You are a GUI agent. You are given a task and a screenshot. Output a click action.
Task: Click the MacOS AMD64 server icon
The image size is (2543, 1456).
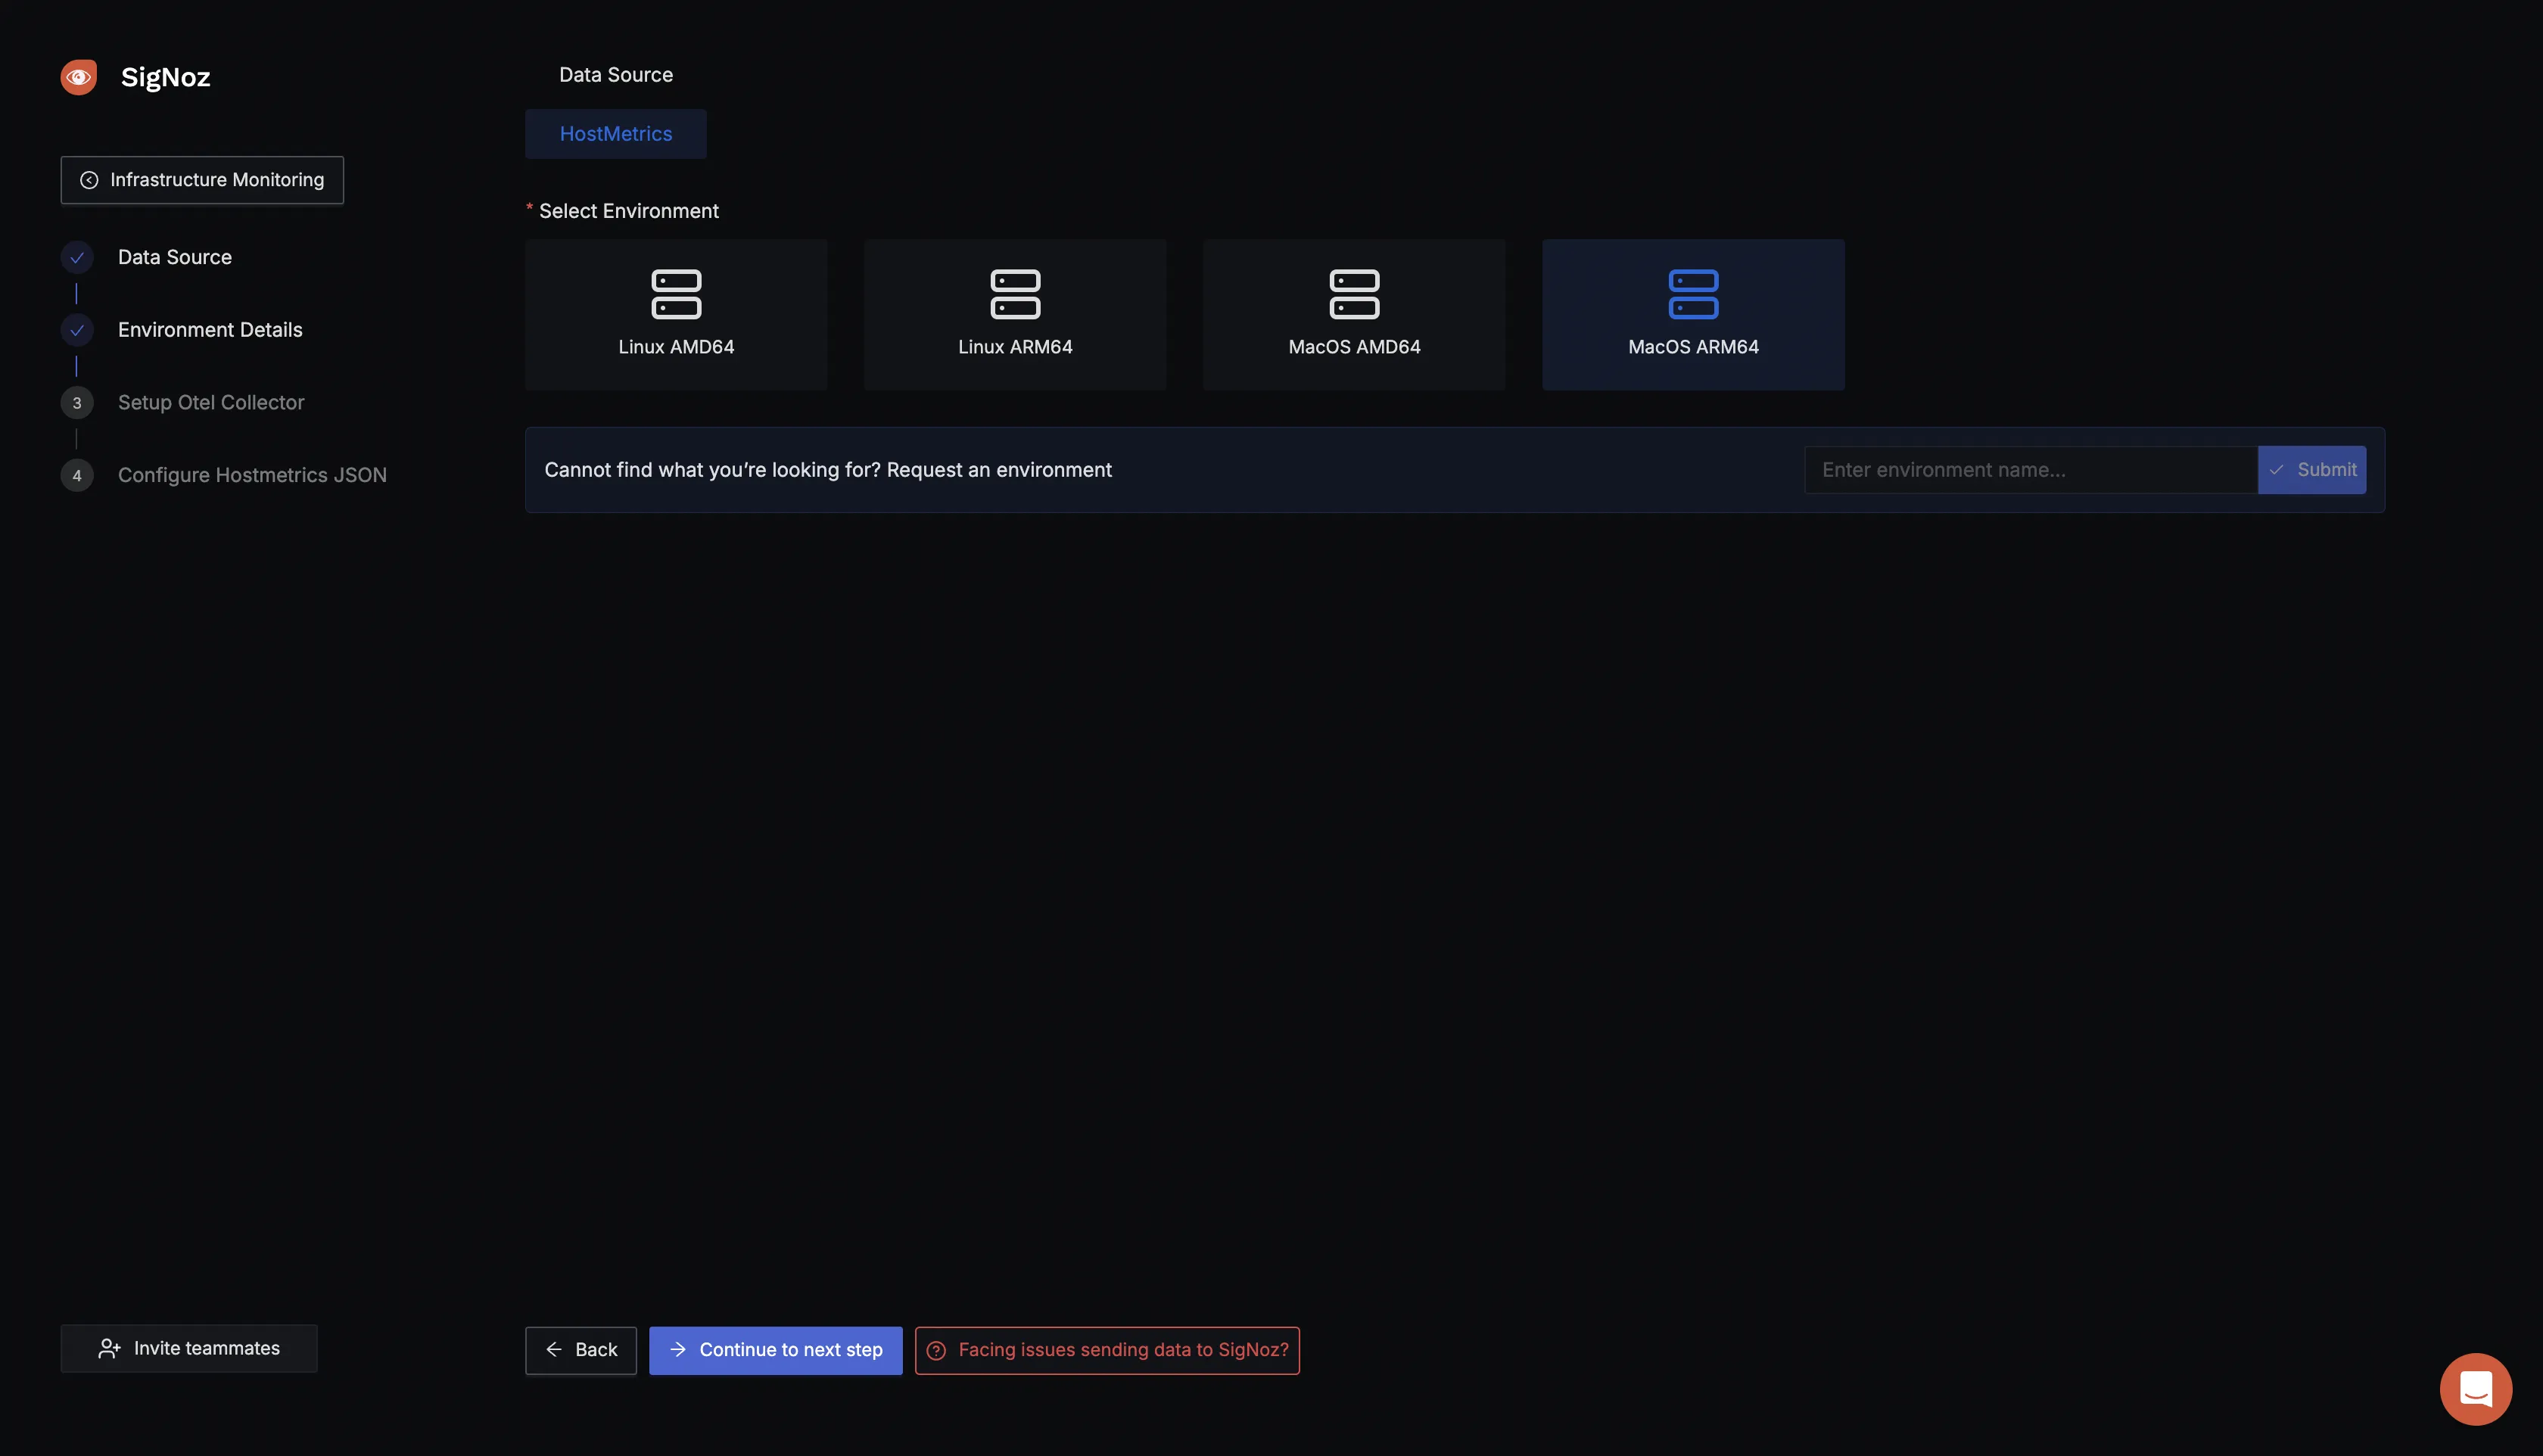[1354, 294]
